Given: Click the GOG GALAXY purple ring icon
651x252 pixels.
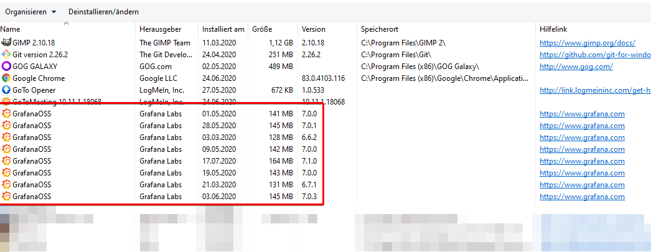Looking at the screenshot, I should (x=6, y=66).
